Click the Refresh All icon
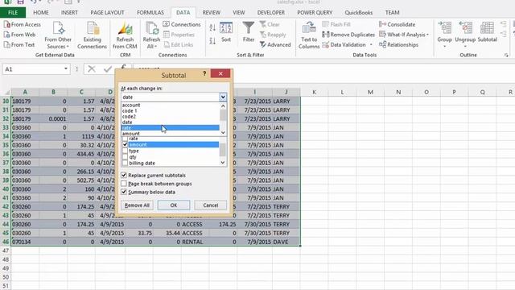The width and height of the screenshot is (515, 290). 151,35
